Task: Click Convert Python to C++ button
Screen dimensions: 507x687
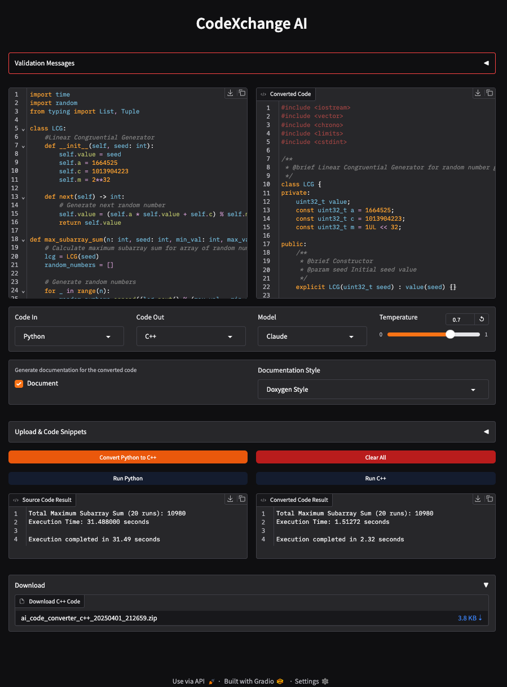Action: pos(128,457)
